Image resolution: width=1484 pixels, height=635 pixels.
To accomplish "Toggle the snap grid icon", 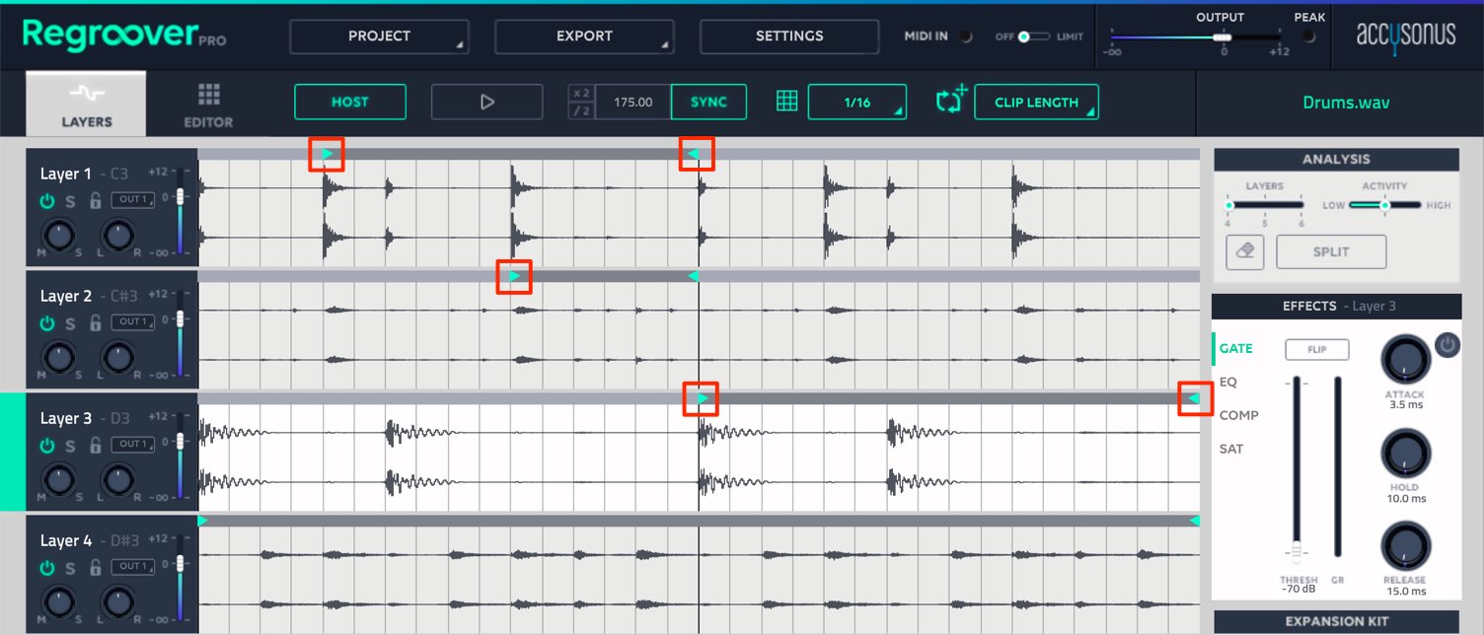I will coord(786,102).
